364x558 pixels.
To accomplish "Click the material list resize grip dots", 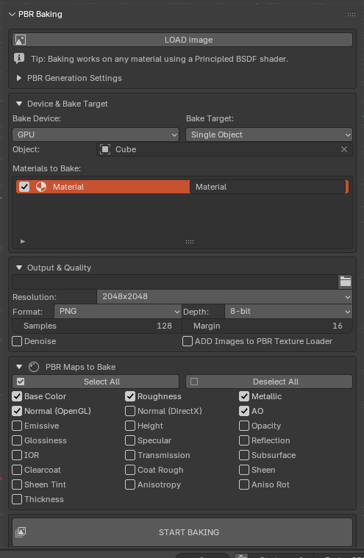I will pos(190,242).
